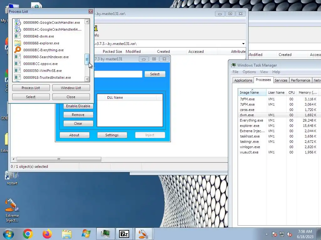
Task: Select Everything.exe in Task Manager
Action: 278,120
